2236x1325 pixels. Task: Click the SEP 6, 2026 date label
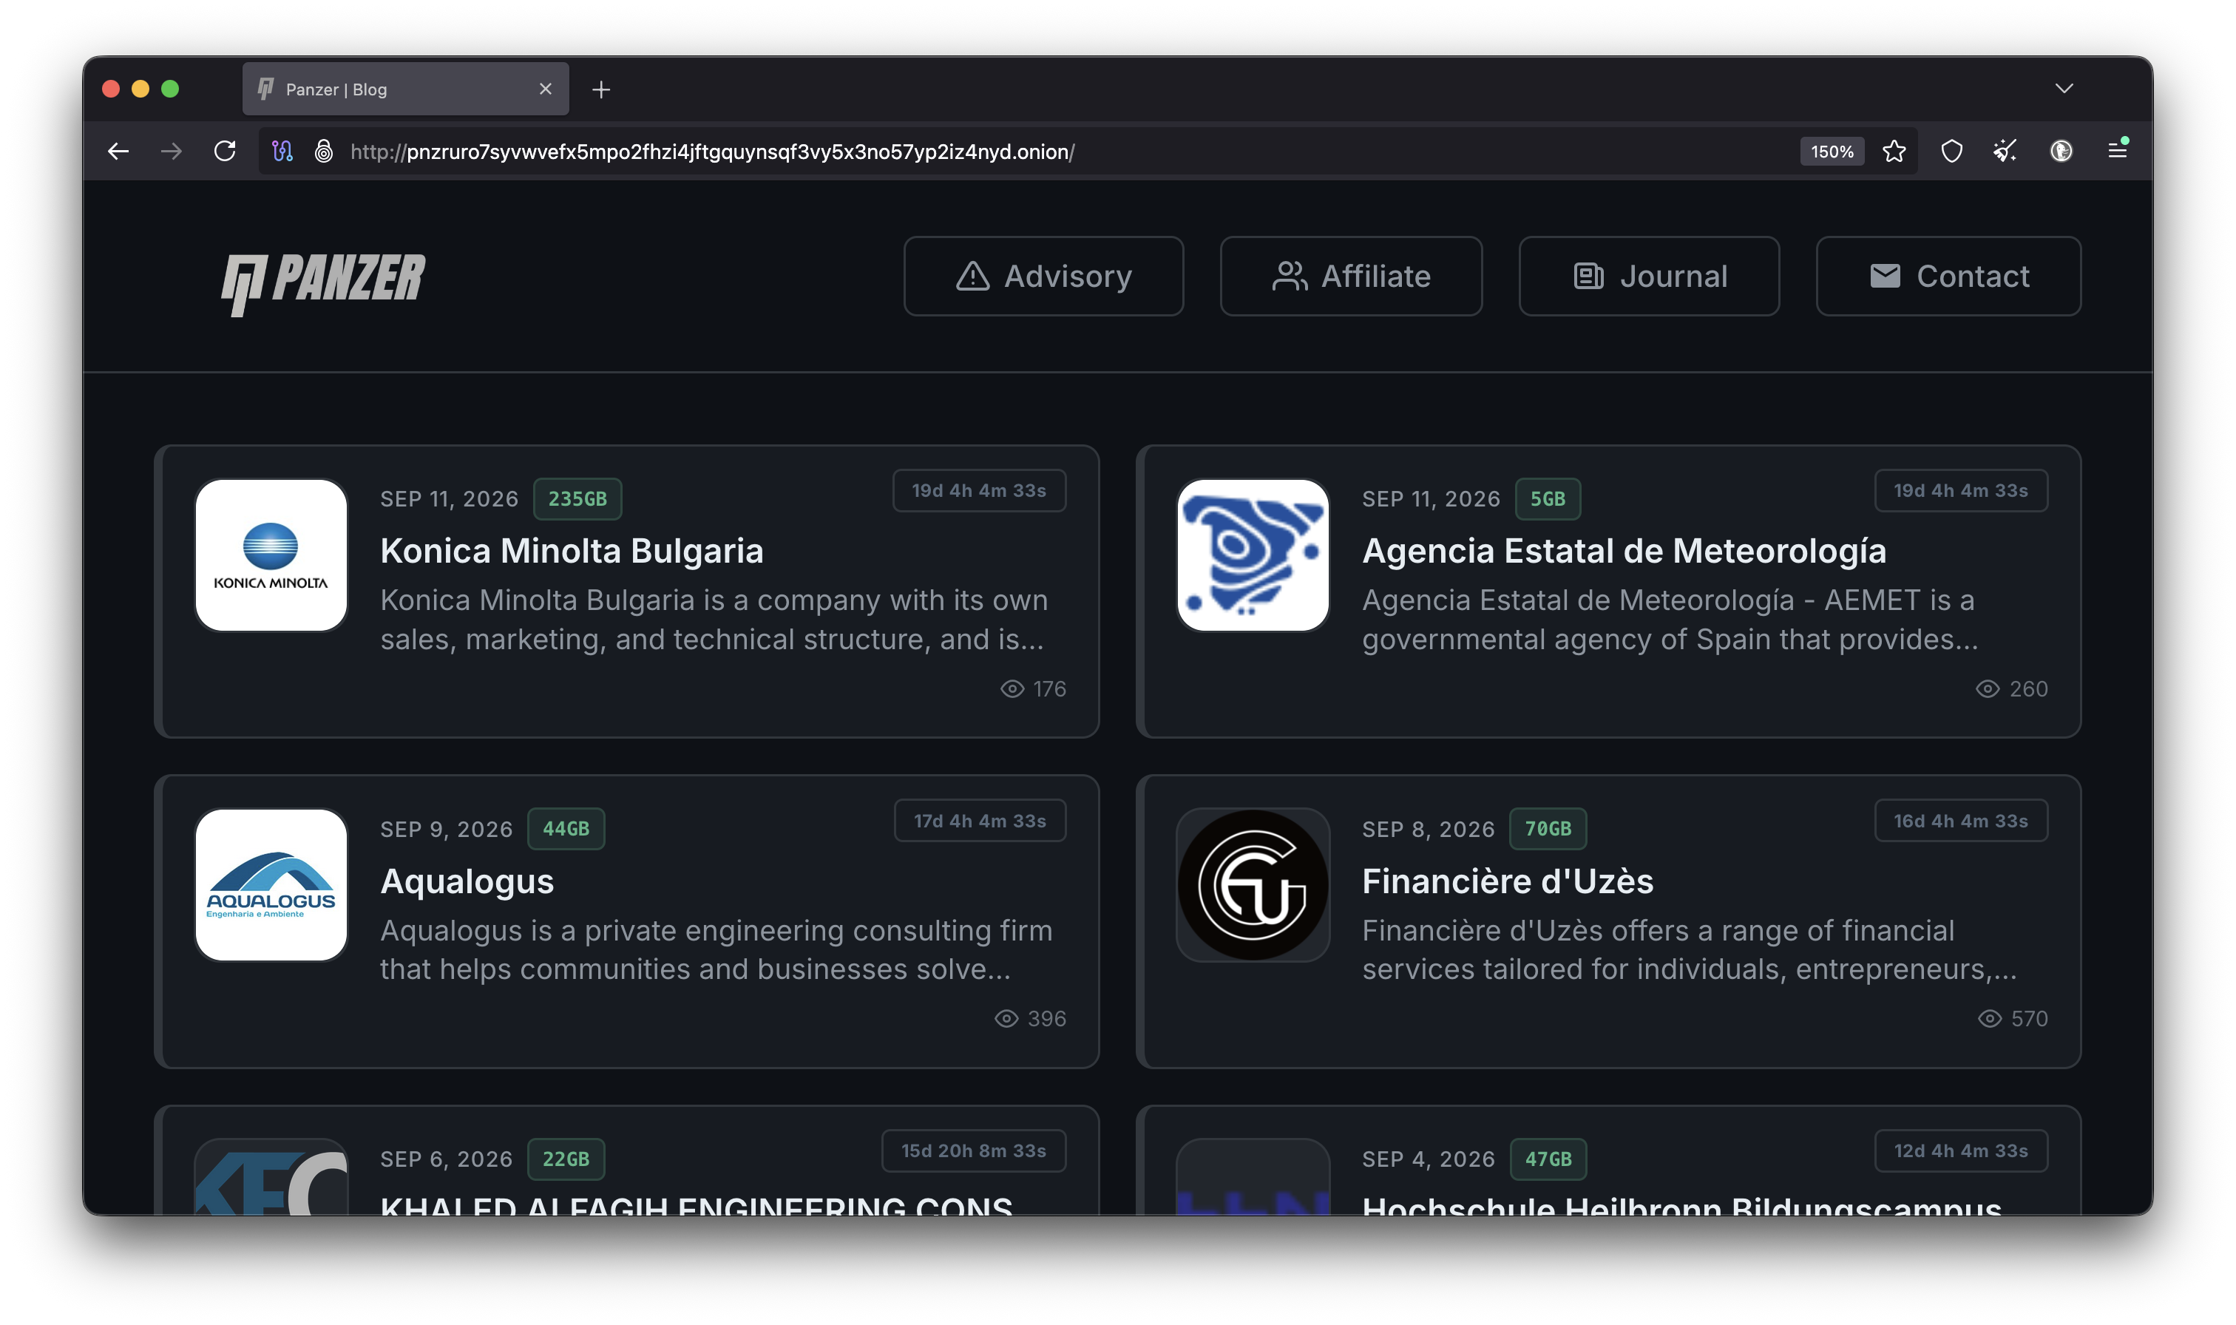coord(447,1159)
